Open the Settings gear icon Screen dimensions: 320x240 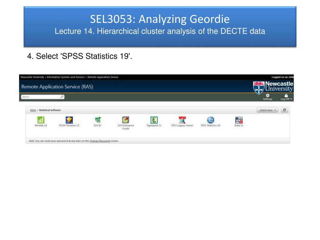point(267,96)
